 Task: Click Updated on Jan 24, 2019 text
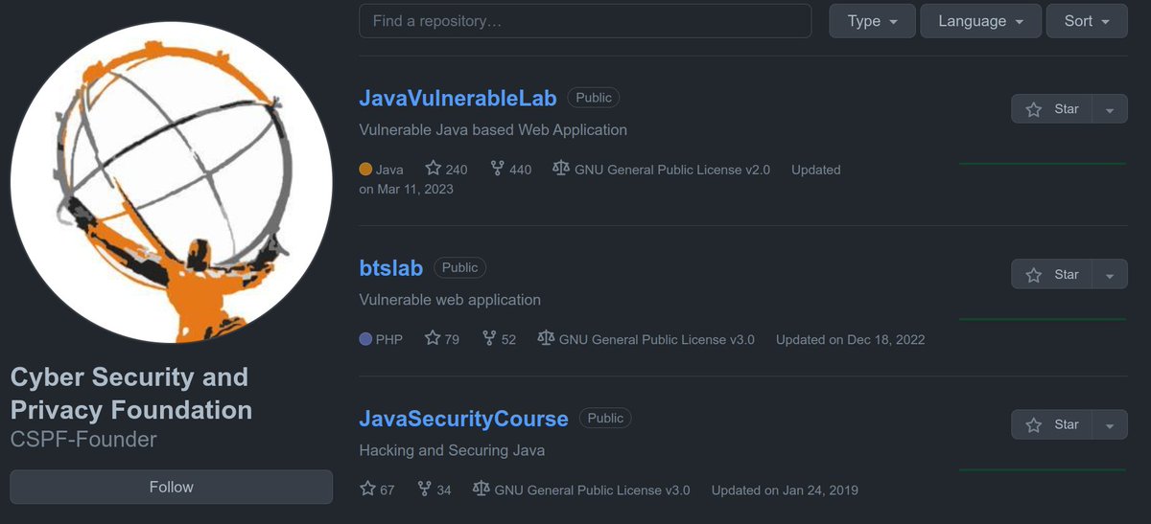(785, 490)
